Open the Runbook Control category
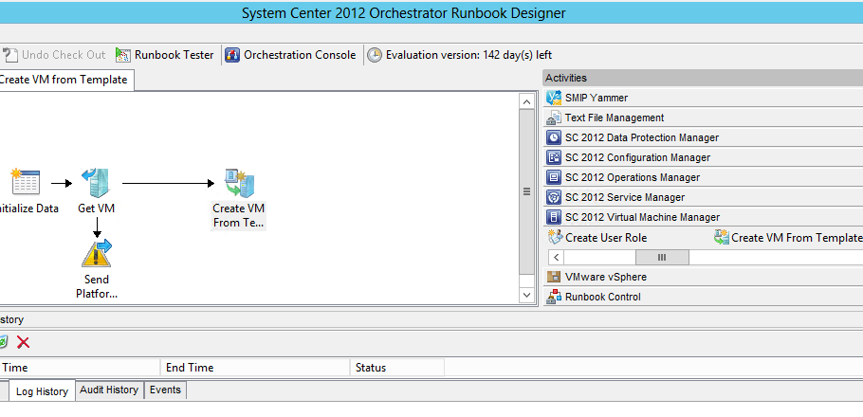Image resolution: width=863 pixels, height=417 pixels. click(x=602, y=297)
